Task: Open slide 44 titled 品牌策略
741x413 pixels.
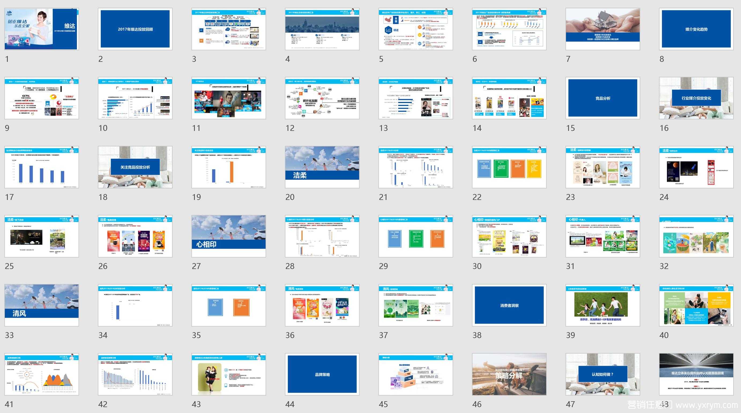Action: 322,374
